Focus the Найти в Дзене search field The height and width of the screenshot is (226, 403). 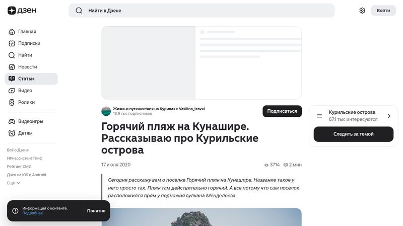pos(201,11)
